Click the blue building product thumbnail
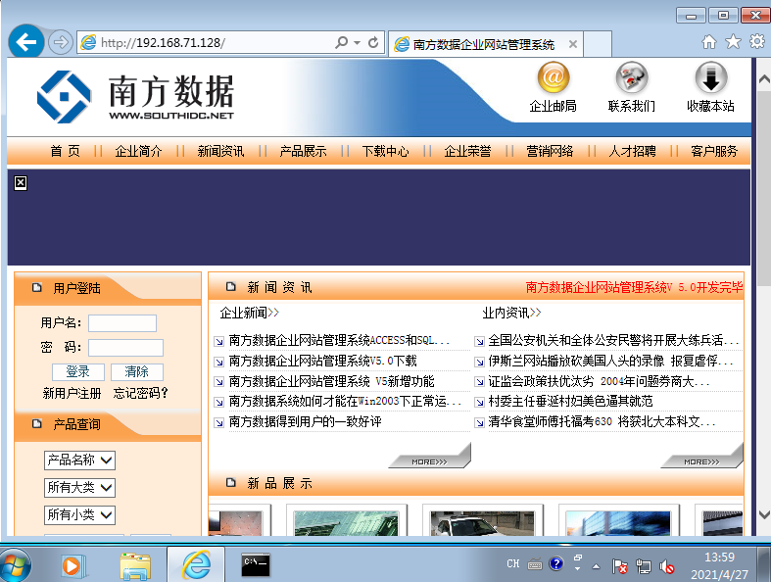The height and width of the screenshot is (582, 771). (x=618, y=523)
